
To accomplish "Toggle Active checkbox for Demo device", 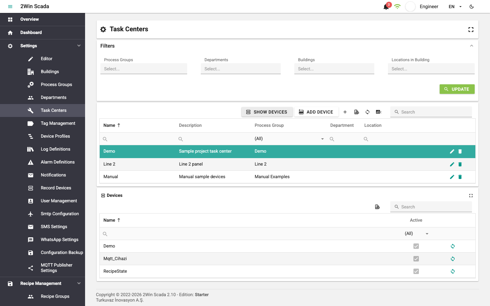I will click(416, 246).
